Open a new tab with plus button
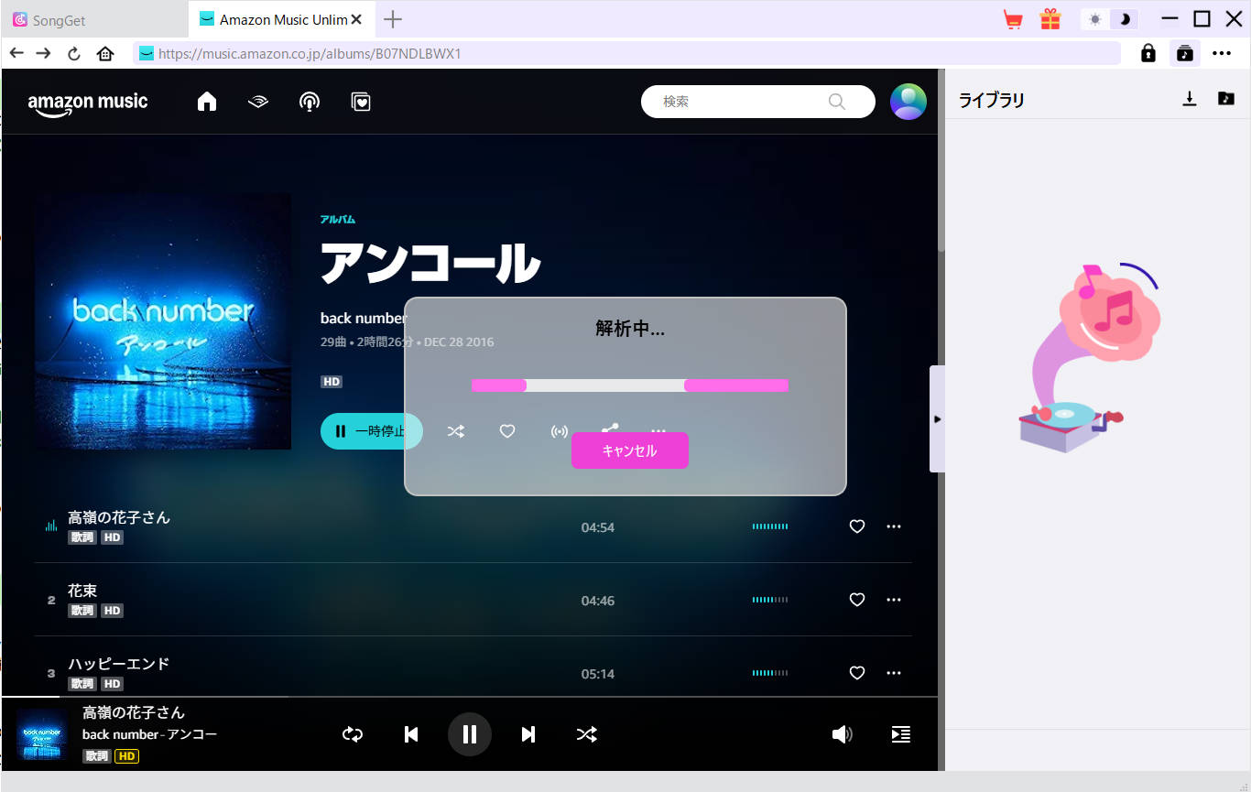The image size is (1251, 792). click(393, 19)
